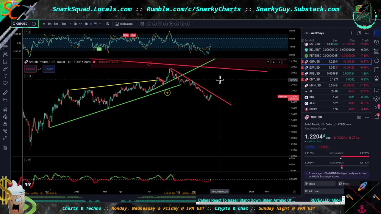Select the XABCD pattern drawing tool
The height and width of the screenshot is (214, 381).
[x=5, y=54]
